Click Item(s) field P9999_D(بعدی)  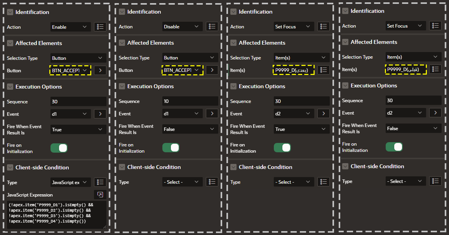294,70
